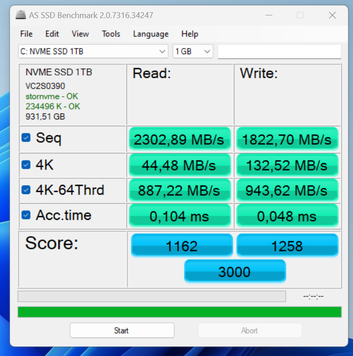Click the Seq read result 2302,89 MB/s
This screenshot has height=356, width=353.
180,139
